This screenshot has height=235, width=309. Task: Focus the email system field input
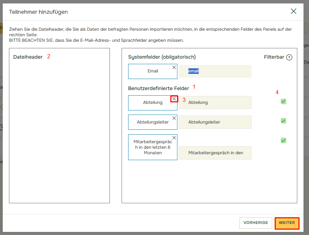[x=215, y=71]
